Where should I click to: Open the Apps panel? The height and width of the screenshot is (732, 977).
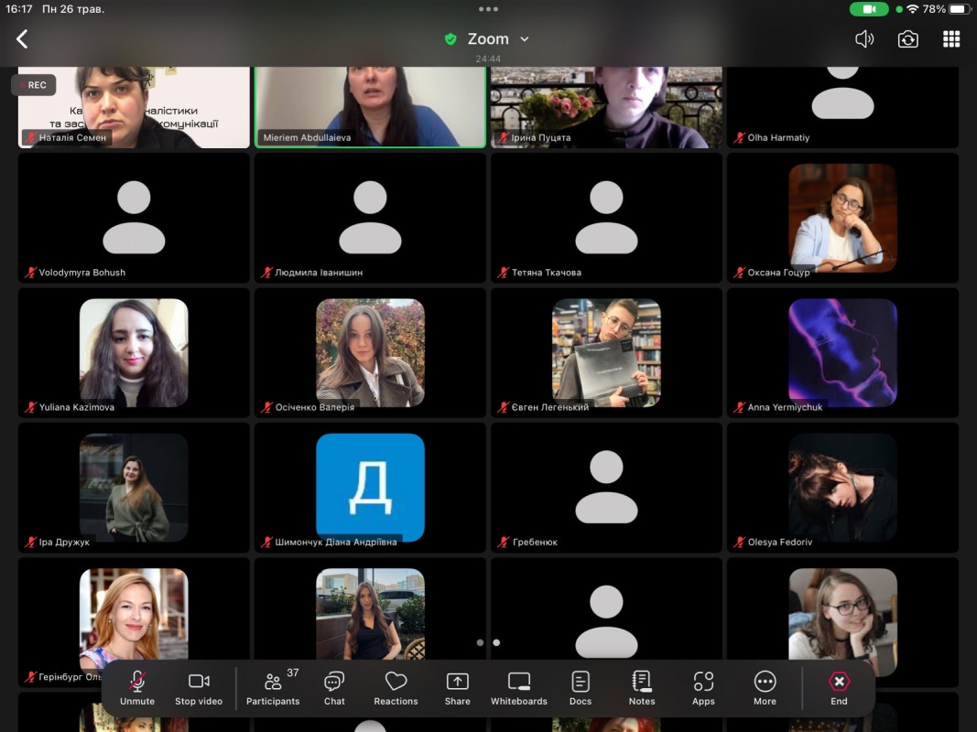coord(703,688)
